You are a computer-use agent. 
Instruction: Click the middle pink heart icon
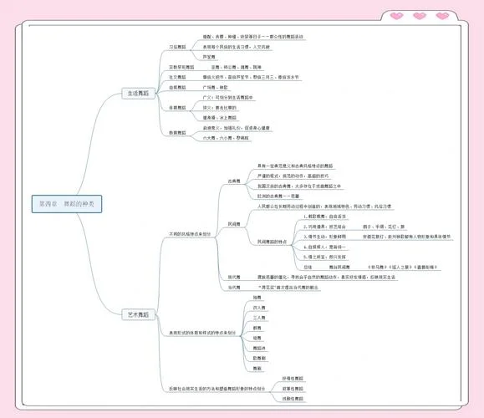pyautogui.click(x=420, y=15)
